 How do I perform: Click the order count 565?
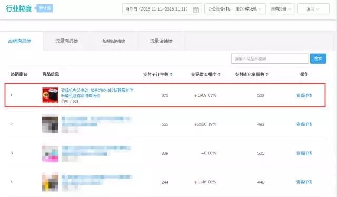point(165,124)
